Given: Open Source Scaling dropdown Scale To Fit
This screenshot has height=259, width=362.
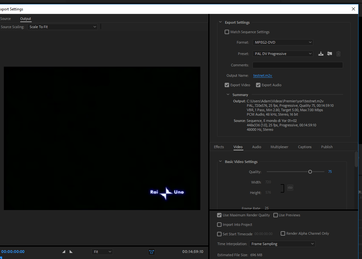Looking at the screenshot, I should coord(62,27).
